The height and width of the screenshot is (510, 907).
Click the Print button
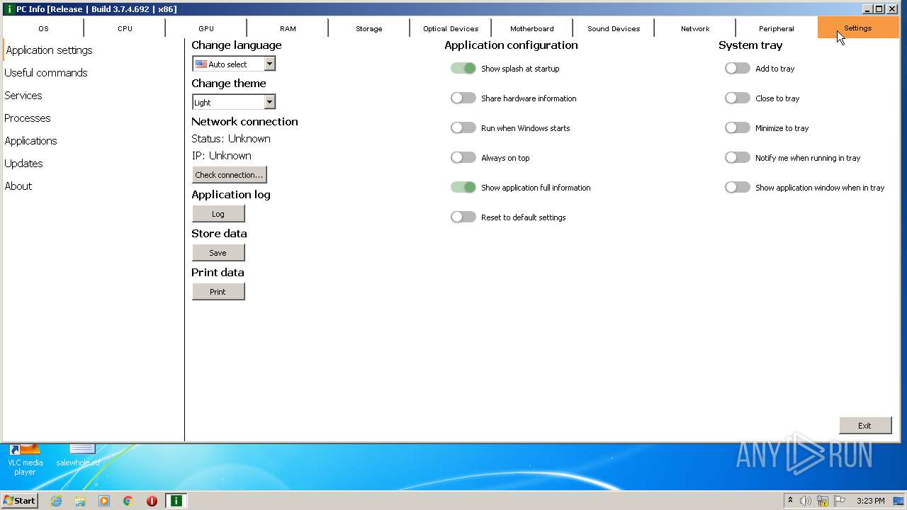pyautogui.click(x=218, y=292)
